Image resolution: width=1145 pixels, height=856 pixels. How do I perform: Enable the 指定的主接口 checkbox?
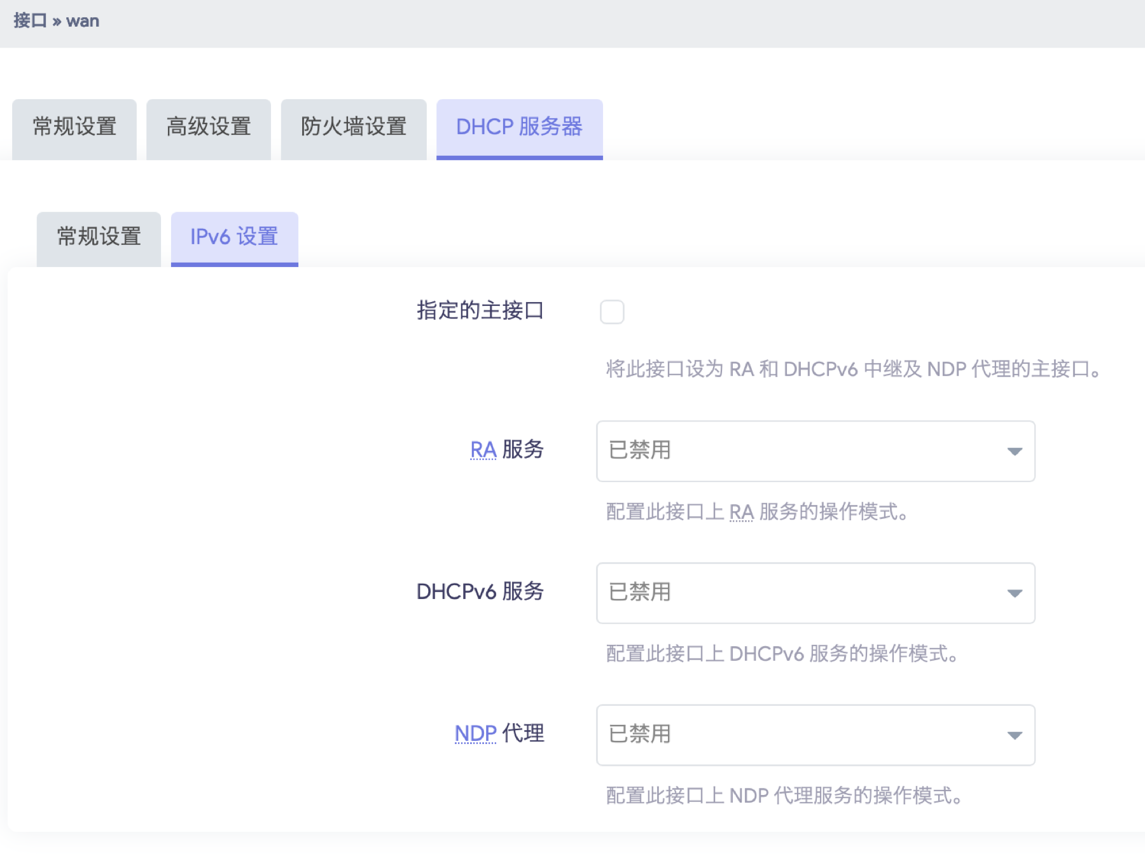tap(612, 312)
